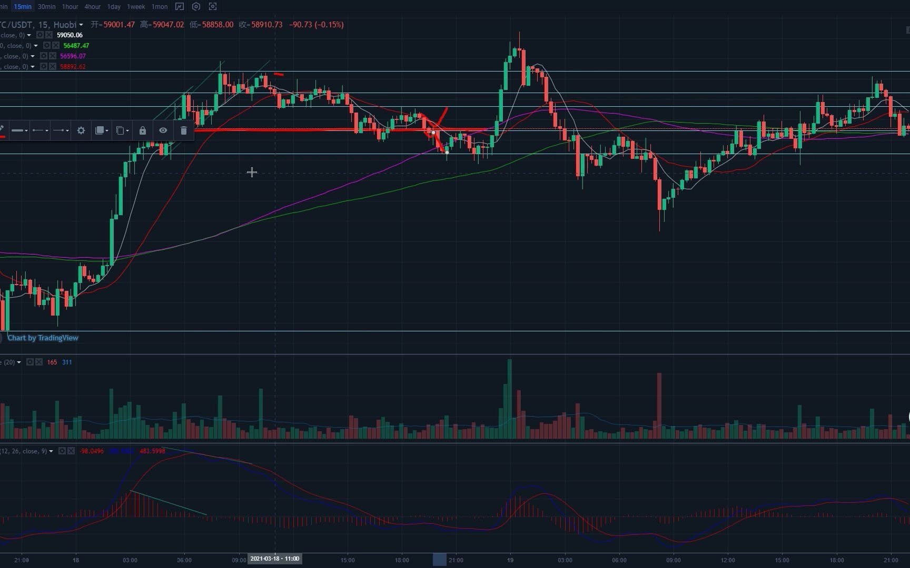Click the 19 date label on time axis
The height and width of the screenshot is (568, 910).
pos(510,560)
